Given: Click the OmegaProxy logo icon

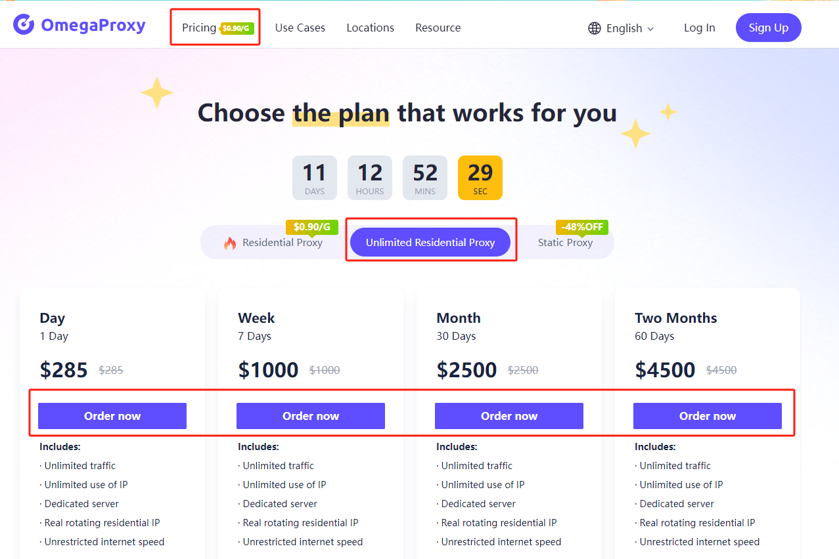Looking at the screenshot, I should tap(24, 25).
